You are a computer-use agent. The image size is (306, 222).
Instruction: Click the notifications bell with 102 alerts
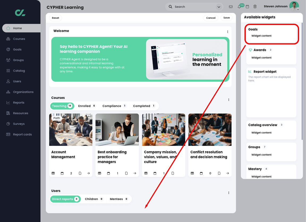pyautogui.click(x=239, y=6)
